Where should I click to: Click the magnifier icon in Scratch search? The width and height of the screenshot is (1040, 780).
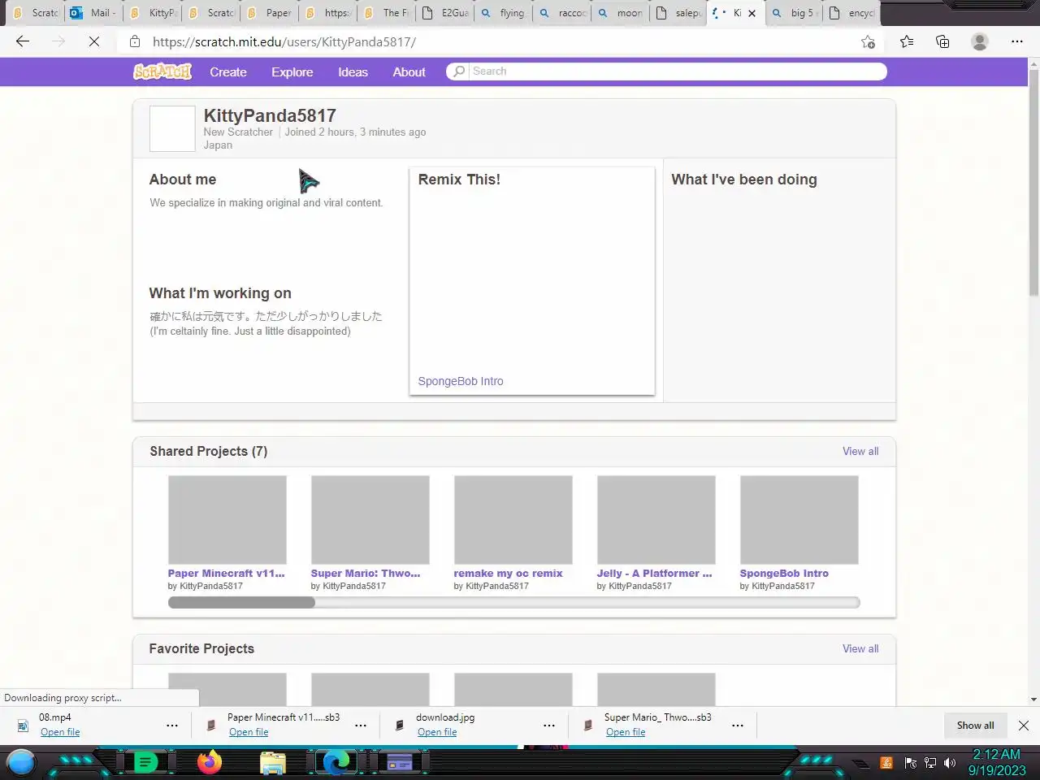[459, 71]
